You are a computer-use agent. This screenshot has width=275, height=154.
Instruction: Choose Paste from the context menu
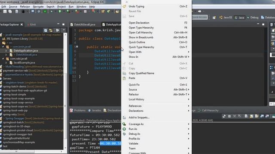coord(156,78)
